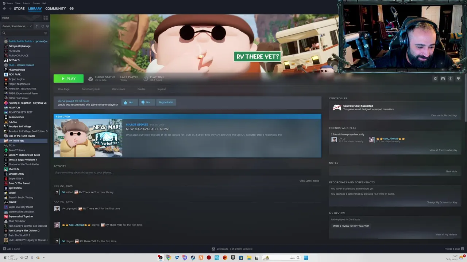
Task: Add game to favorites heart icon
Action: pyautogui.click(x=458, y=79)
